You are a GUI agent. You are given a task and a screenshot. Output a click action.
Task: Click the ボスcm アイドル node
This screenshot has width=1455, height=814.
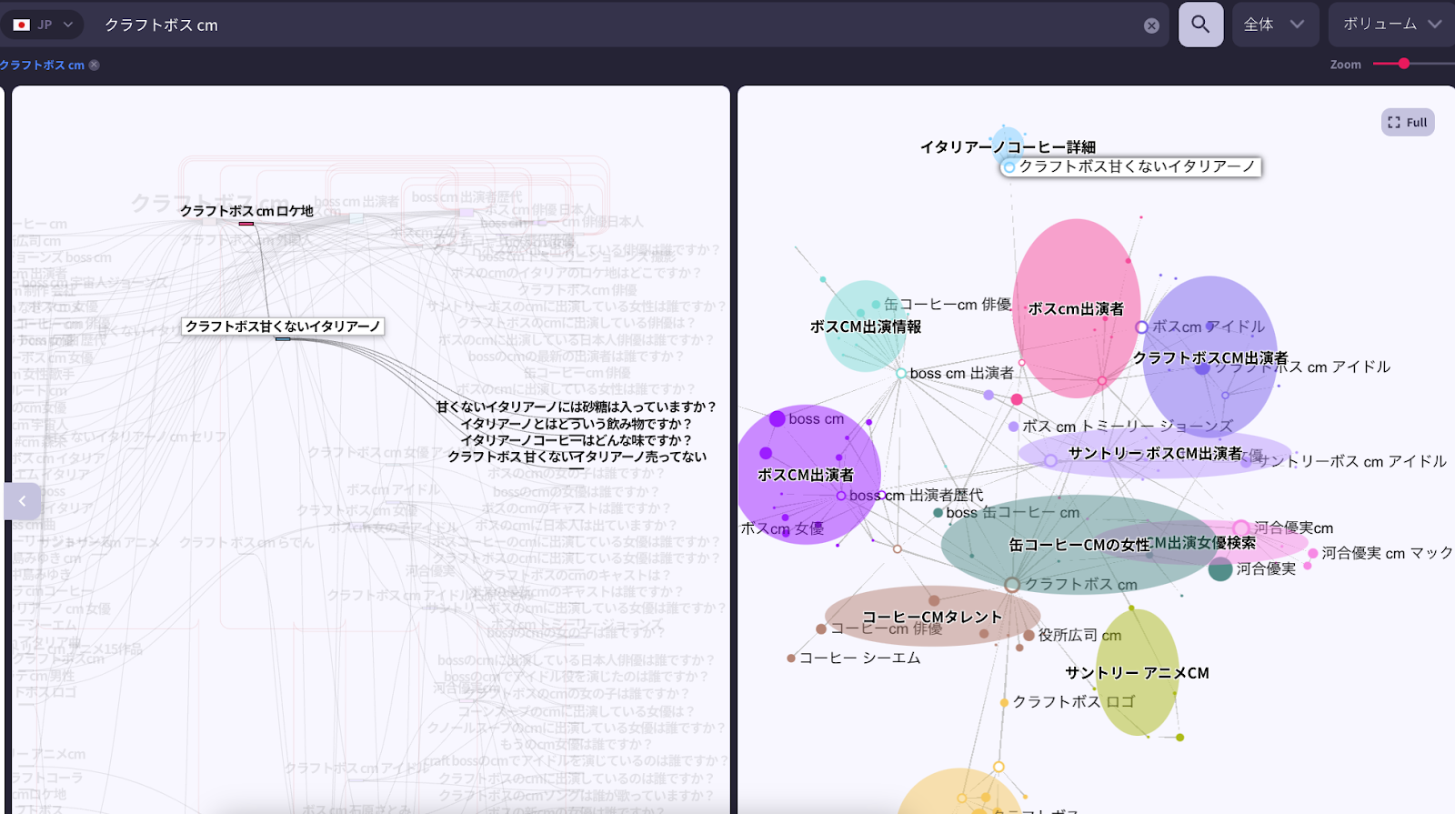click(1200, 327)
